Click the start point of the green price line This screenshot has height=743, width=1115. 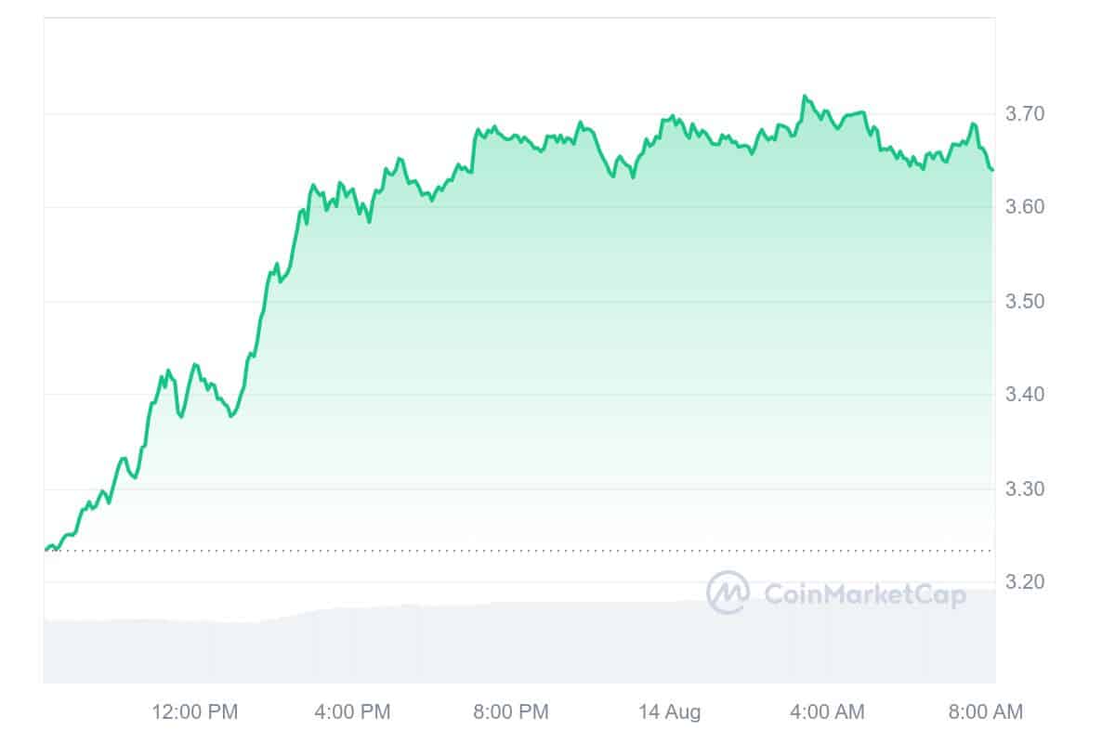click(46, 550)
